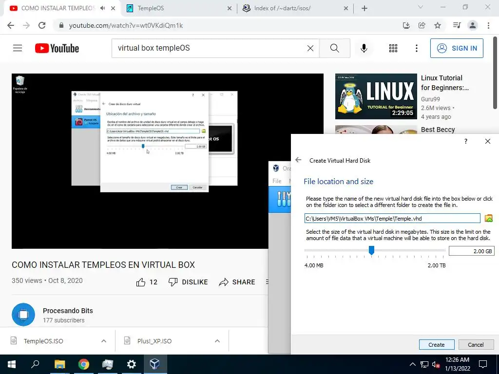The image size is (499, 374).
Task: Click the folder icon to choose disk location
Action: tap(488, 218)
